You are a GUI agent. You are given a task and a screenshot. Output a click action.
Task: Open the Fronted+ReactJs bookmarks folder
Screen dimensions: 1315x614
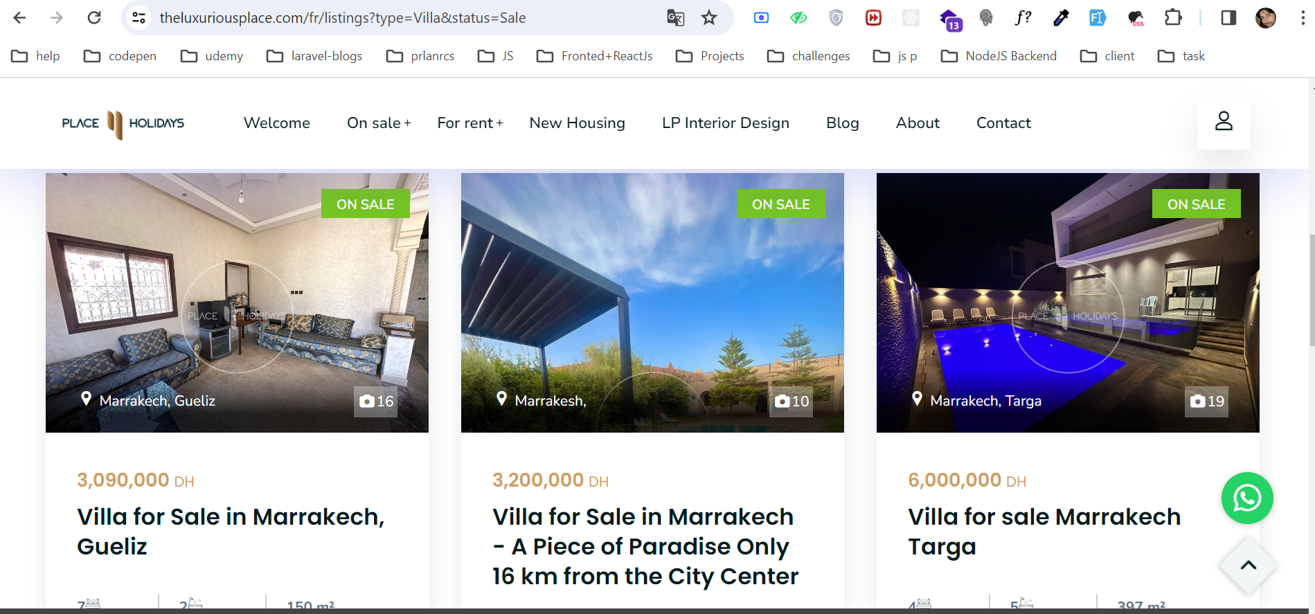pyautogui.click(x=595, y=56)
